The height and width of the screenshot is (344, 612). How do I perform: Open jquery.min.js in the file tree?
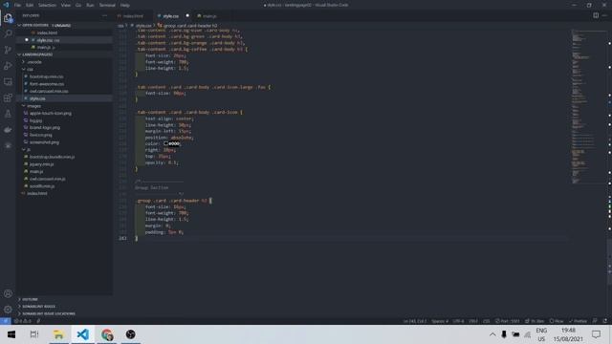tap(42, 164)
